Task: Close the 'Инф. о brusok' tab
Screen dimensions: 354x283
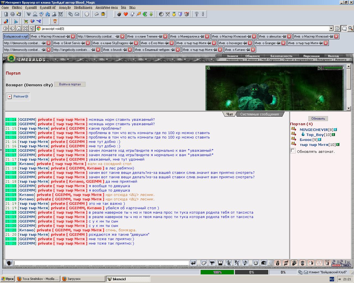Action: 130,50
